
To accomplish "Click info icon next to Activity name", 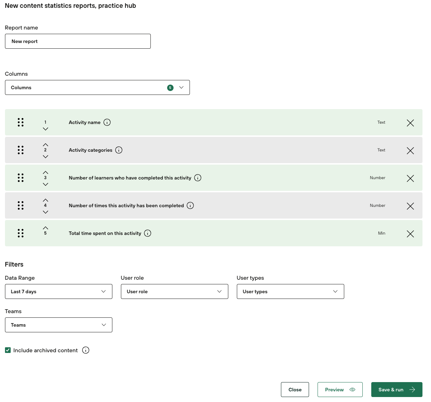I will click(107, 122).
